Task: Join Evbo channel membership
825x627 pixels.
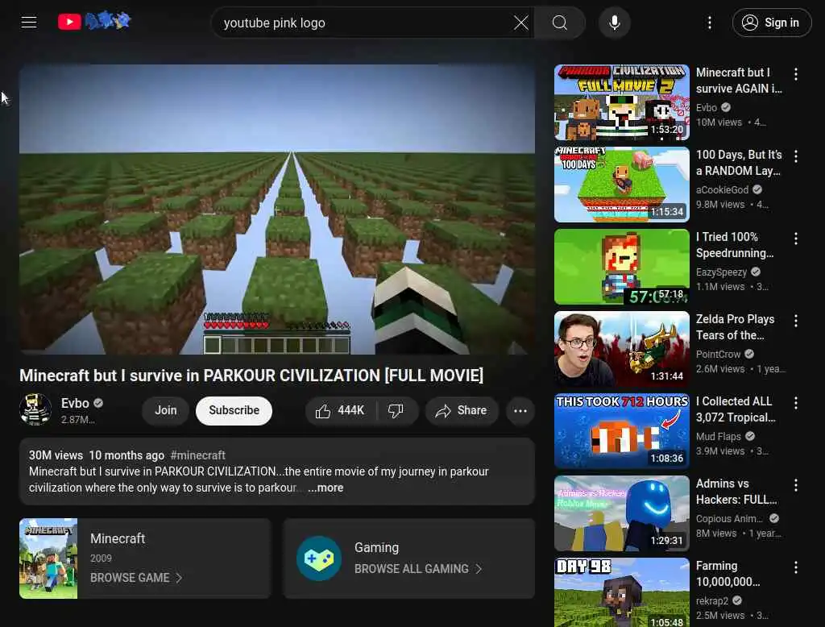Action: tap(166, 410)
